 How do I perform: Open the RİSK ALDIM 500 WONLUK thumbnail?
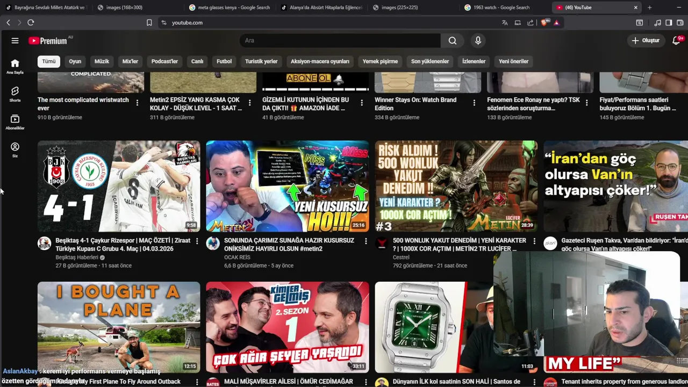456,186
